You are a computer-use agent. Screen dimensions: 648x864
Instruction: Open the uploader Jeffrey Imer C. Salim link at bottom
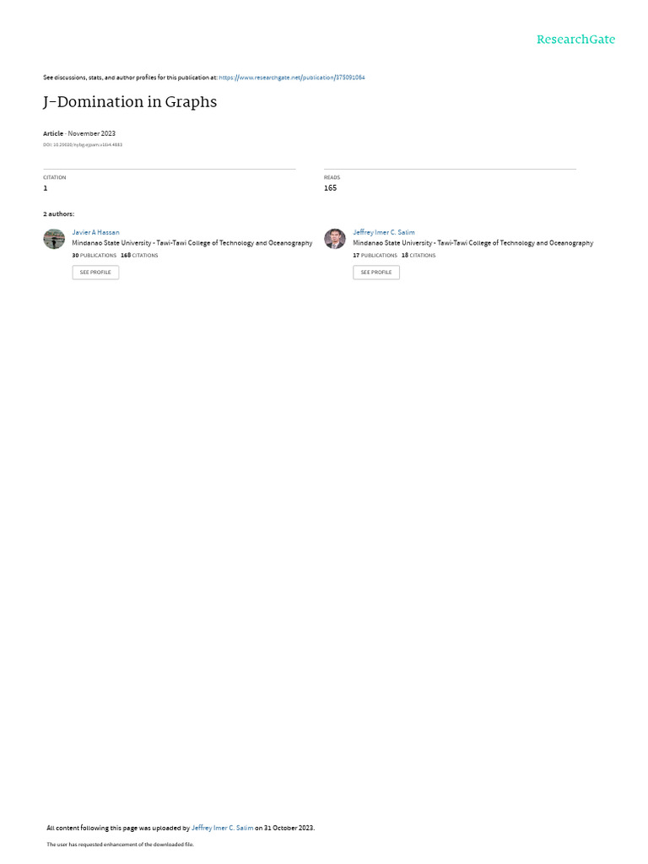(222, 828)
